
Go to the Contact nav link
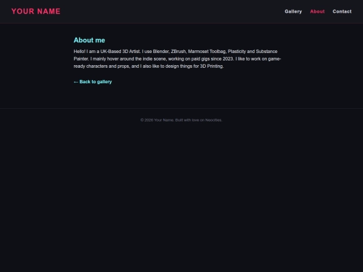click(342, 11)
